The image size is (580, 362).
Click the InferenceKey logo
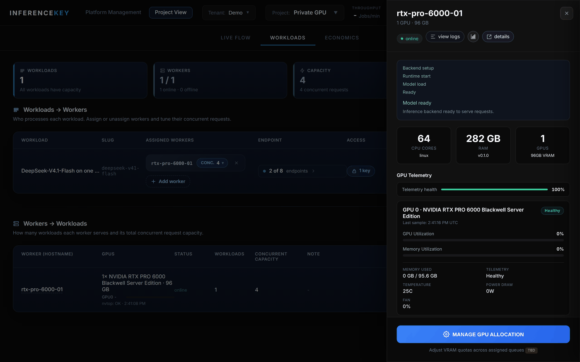tap(39, 13)
